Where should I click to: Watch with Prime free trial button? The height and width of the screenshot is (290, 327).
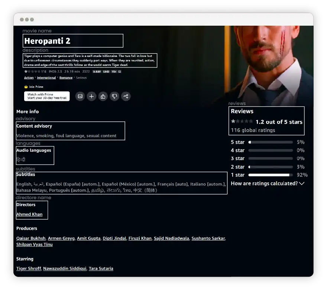47,96
